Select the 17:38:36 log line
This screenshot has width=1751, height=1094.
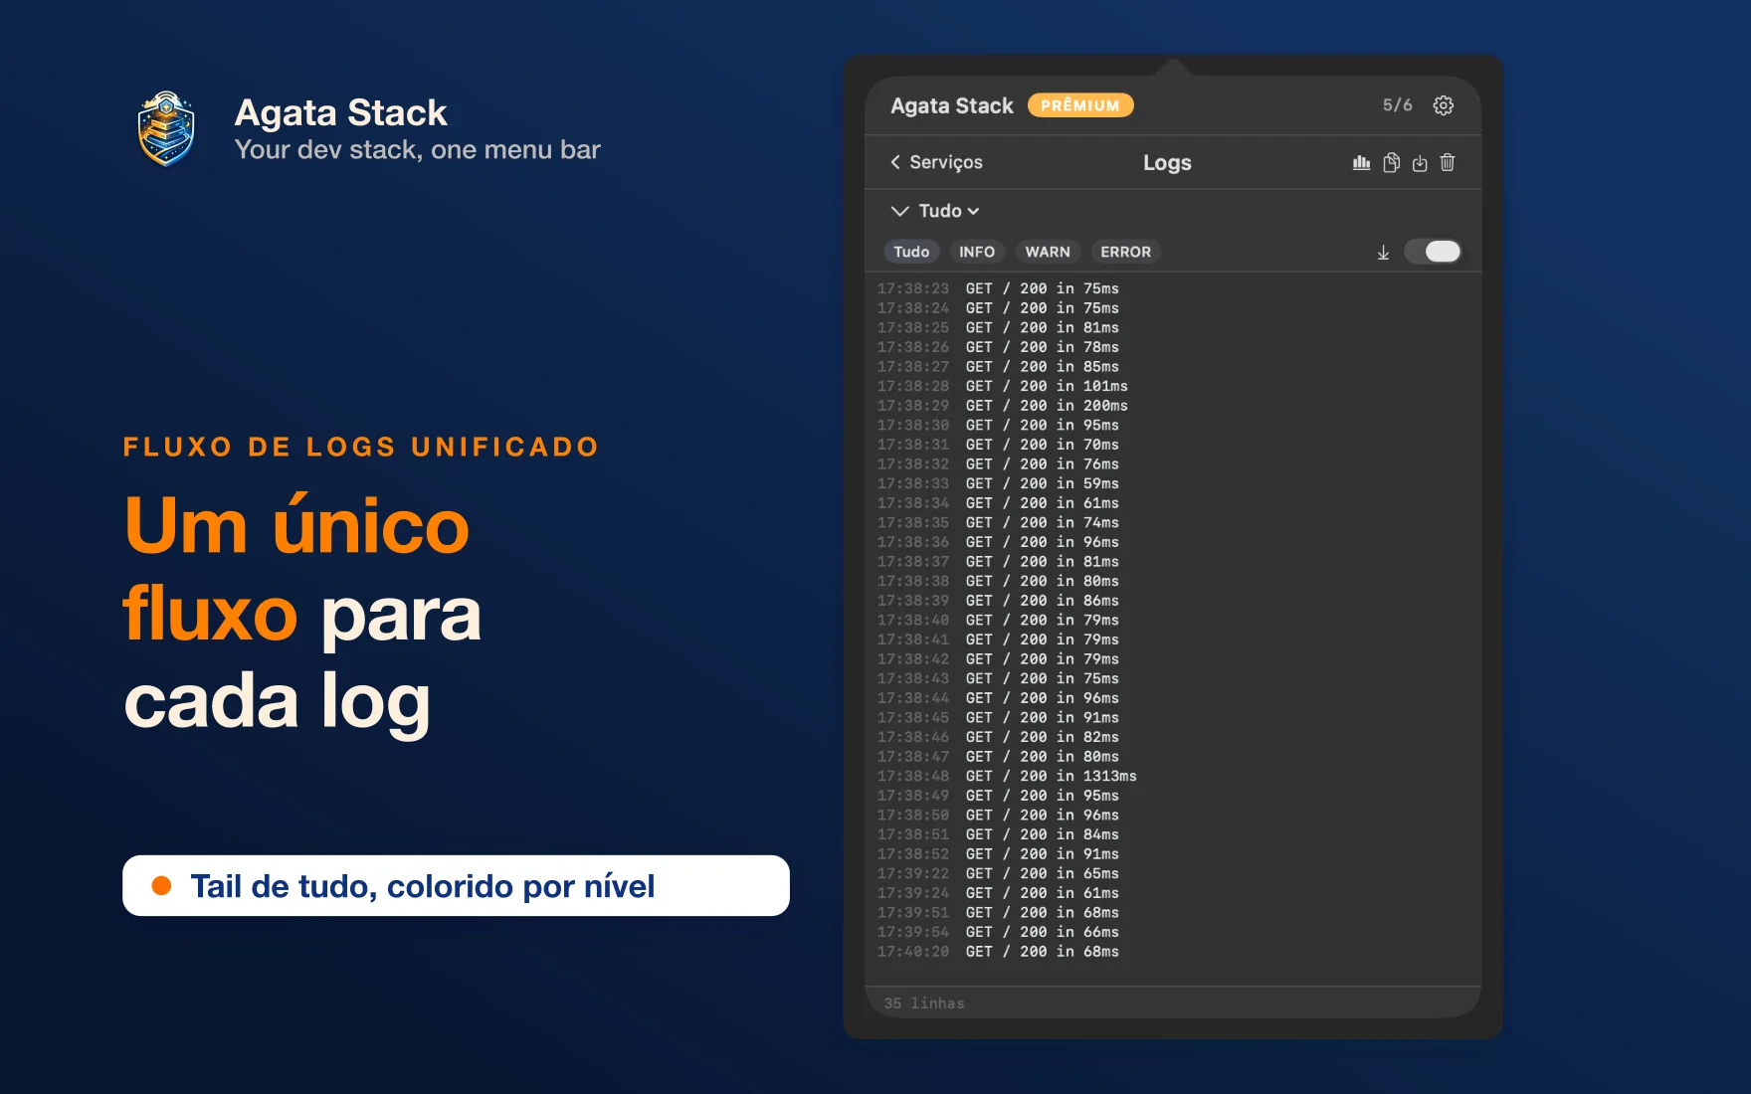[998, 542]
